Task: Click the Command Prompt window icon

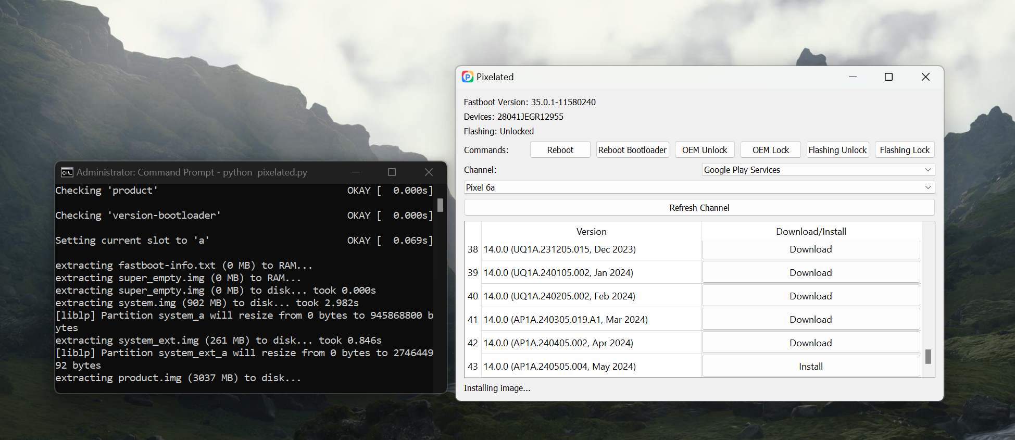Action: [67, 172]
